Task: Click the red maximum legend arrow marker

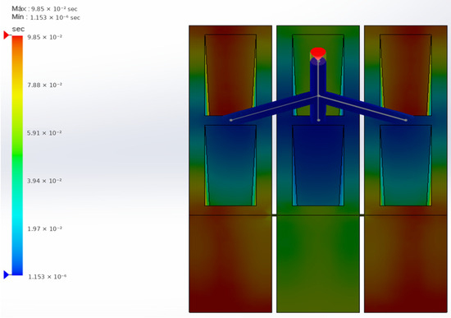Action: pyautogui.click(x=7, y=35)
